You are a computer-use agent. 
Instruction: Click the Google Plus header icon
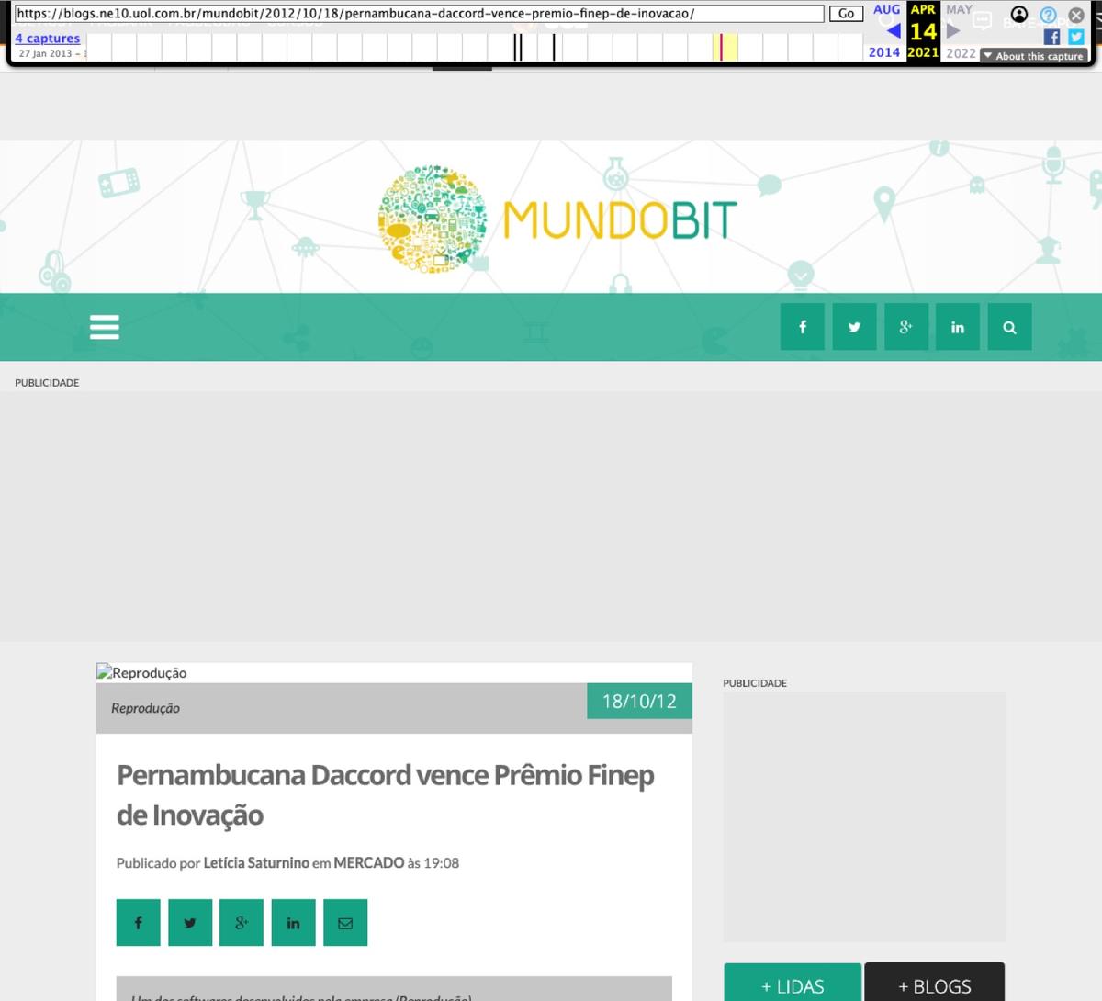click(906, 327)
